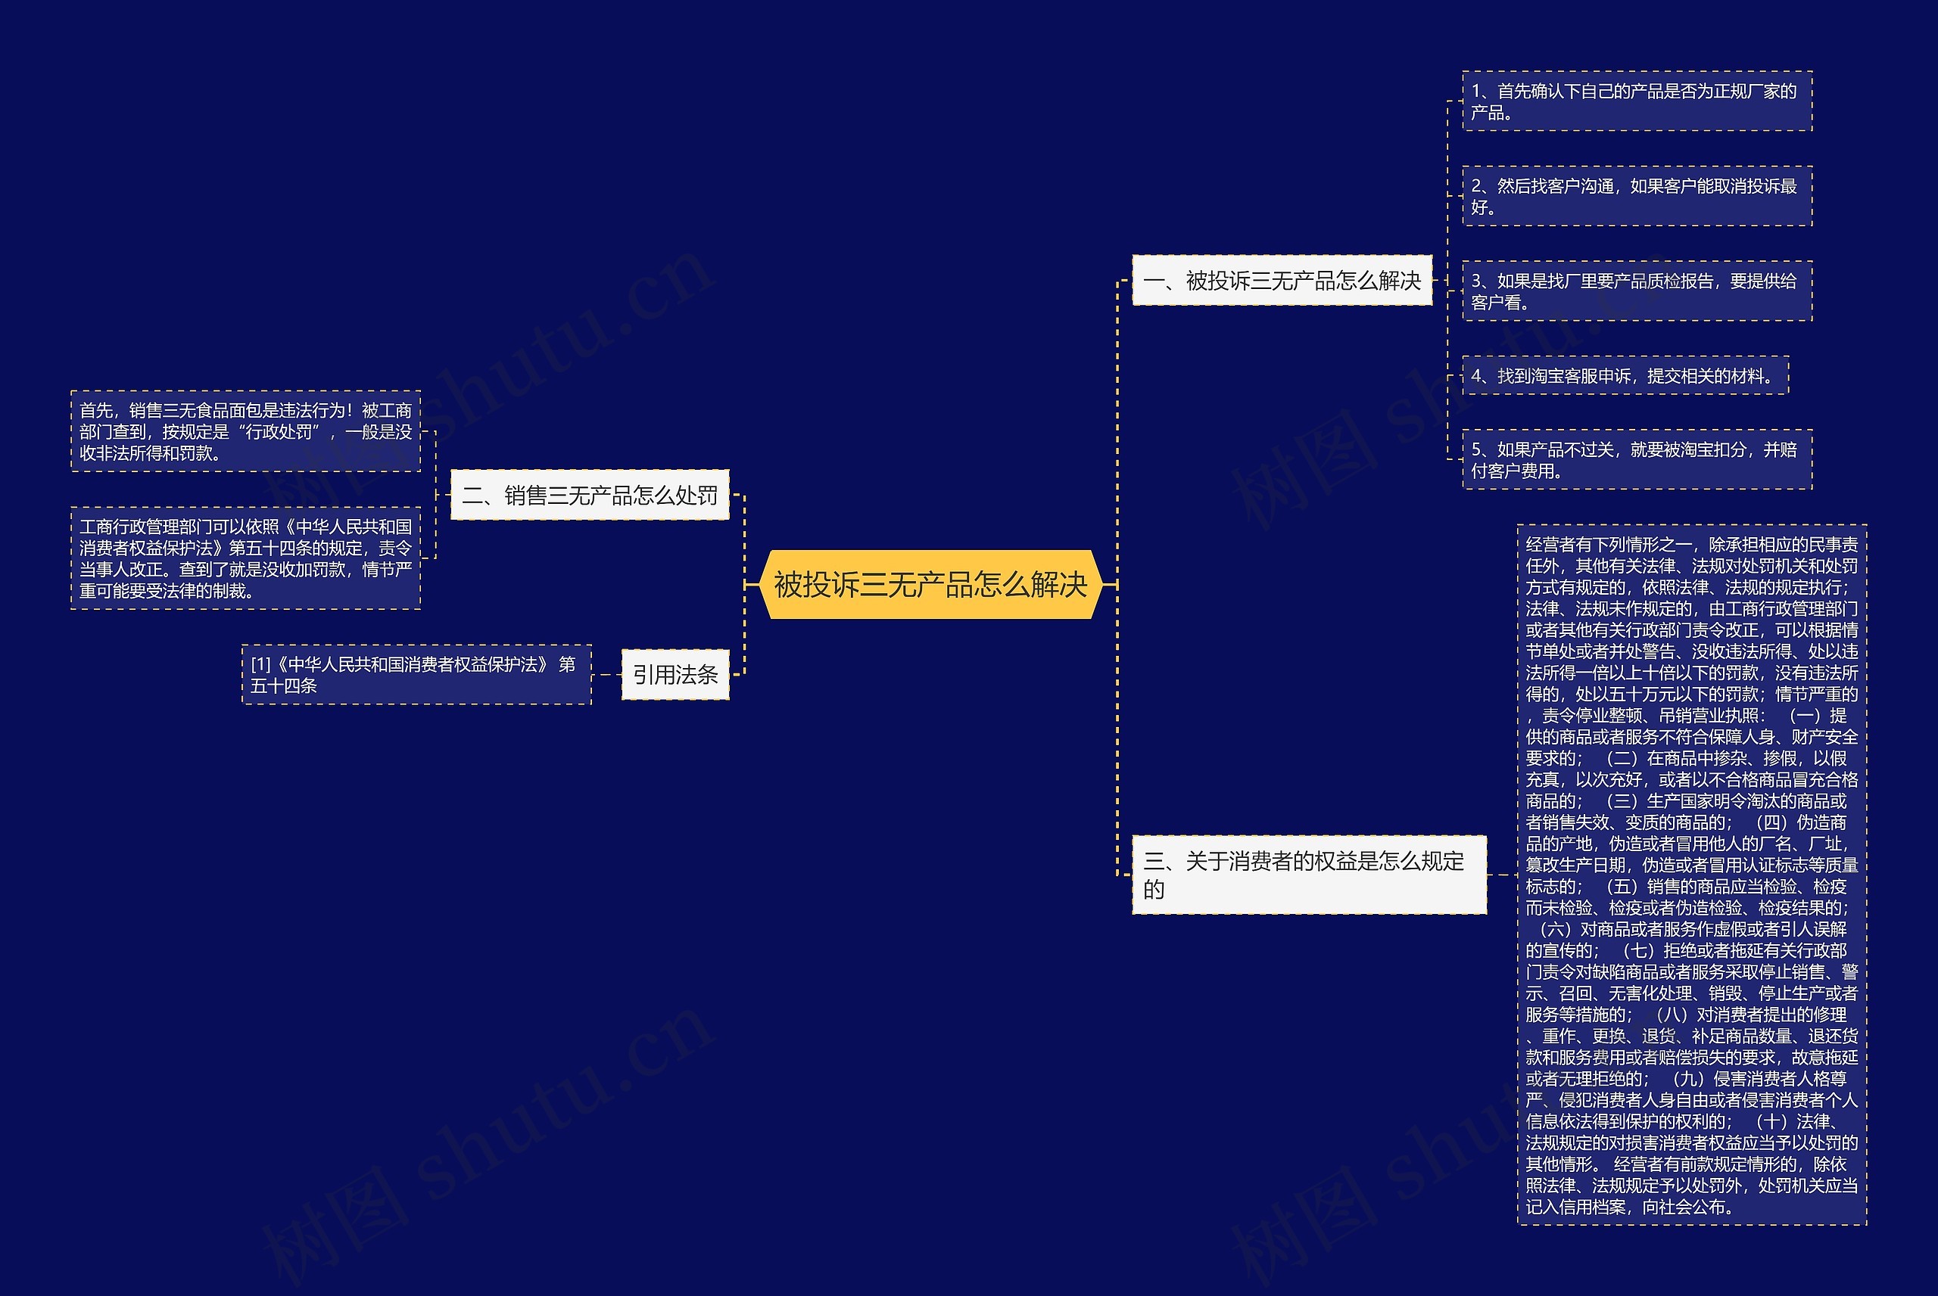Screen dimensions: 1938x1296
Task: Click the dashed border node '工商行政管理部门'
Action: (x=230, y=566)
